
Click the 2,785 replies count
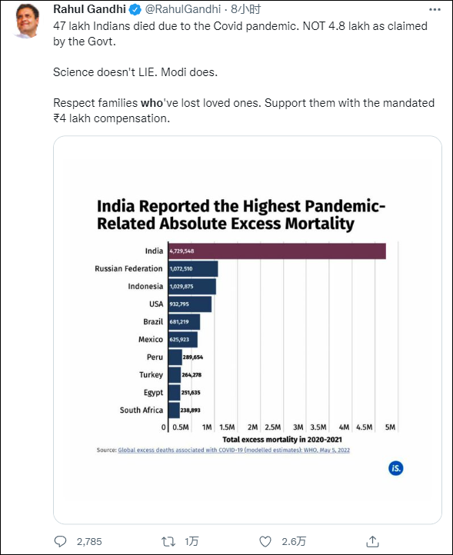(89, 542)
